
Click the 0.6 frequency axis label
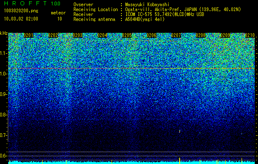coord(3,156)
